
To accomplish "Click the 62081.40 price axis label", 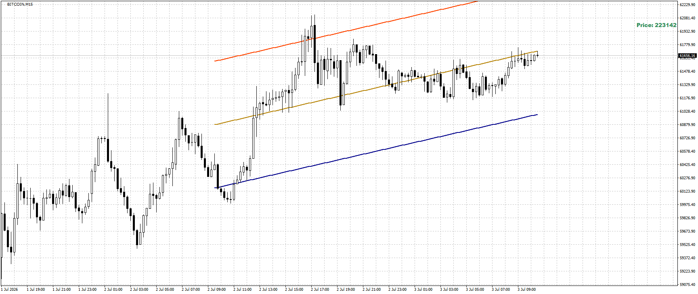I will 688,18.
